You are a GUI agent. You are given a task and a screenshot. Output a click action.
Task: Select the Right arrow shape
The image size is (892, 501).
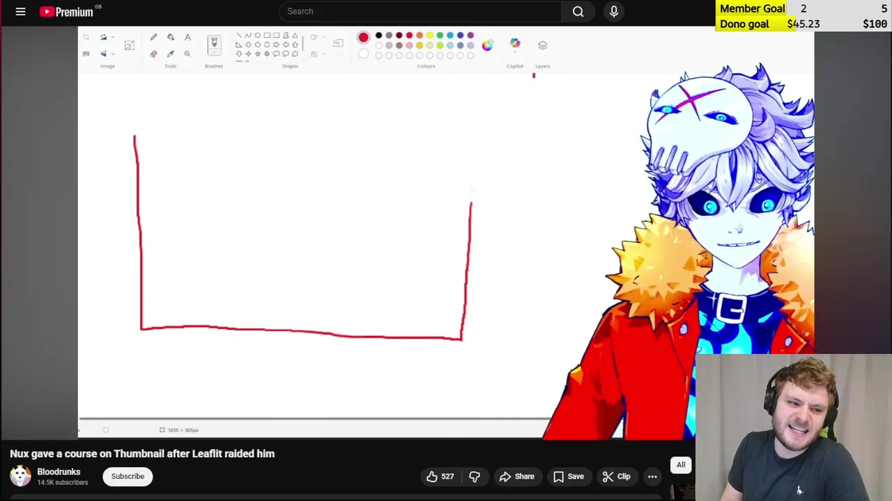[x=277, y=45]
